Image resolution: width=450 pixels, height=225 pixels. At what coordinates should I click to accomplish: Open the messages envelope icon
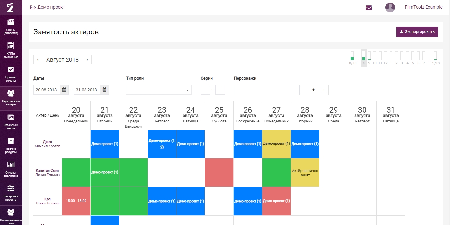click(369, 8)
